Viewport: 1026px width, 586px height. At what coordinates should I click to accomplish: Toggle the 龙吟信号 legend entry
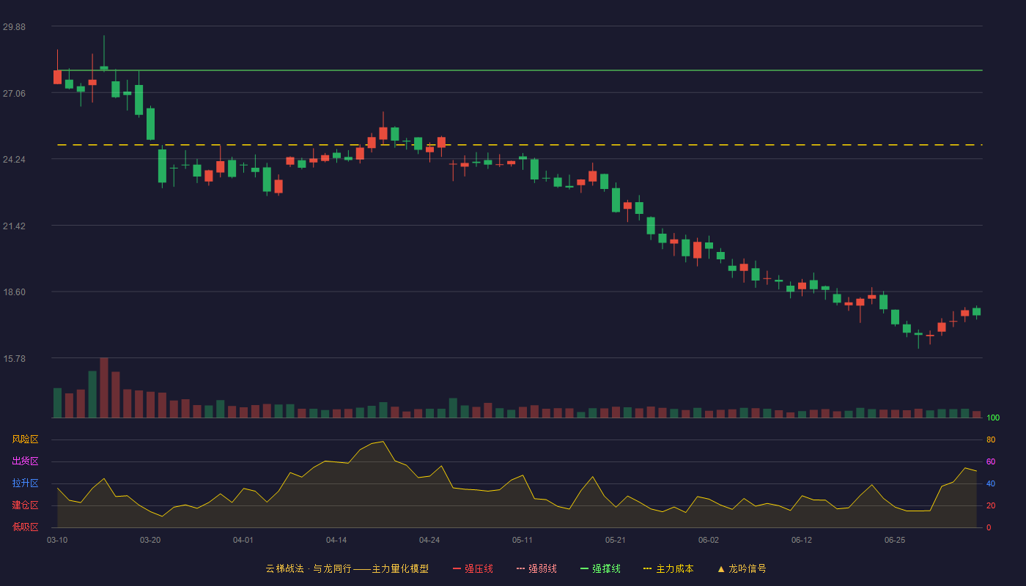tap(742, 568)
